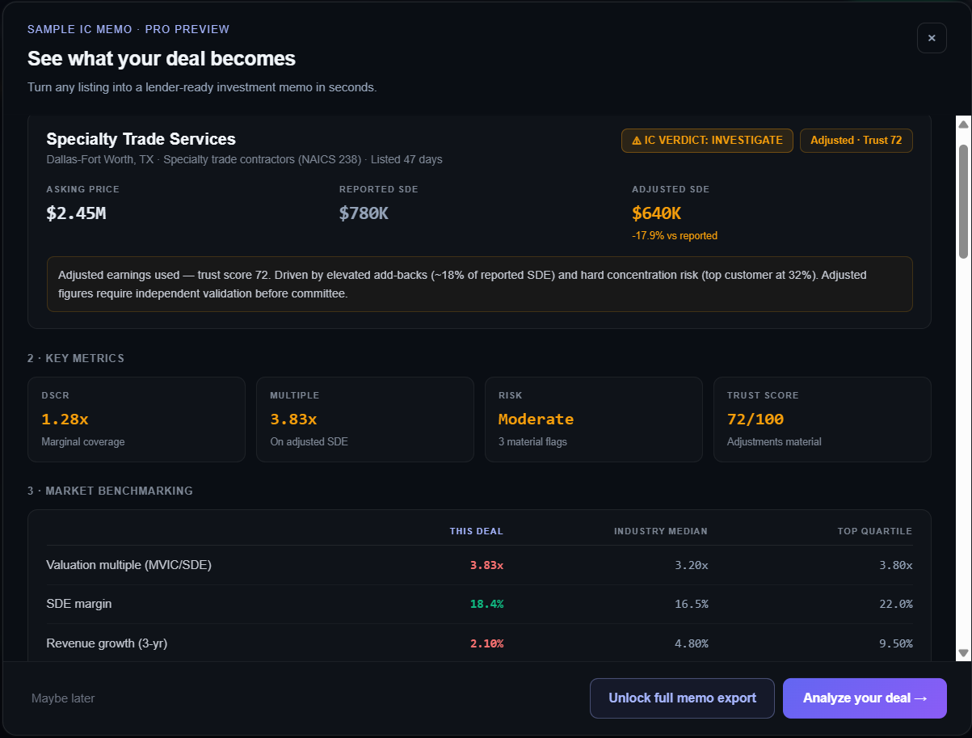Viewport: 972px width, 738px height.
Task: Click the 3 · MARKET BENCHMARKING heading
Action: 110,491
